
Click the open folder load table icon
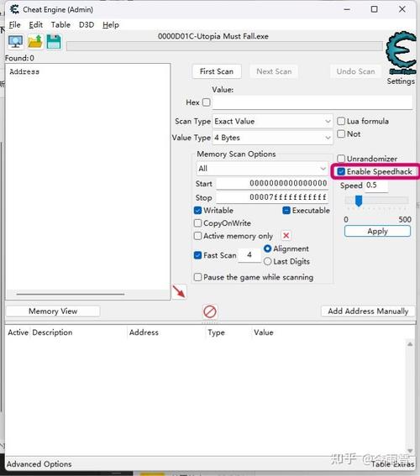35,42
